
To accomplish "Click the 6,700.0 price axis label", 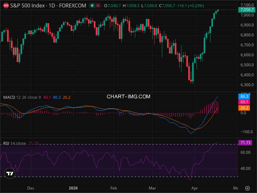I will point(247,45).
